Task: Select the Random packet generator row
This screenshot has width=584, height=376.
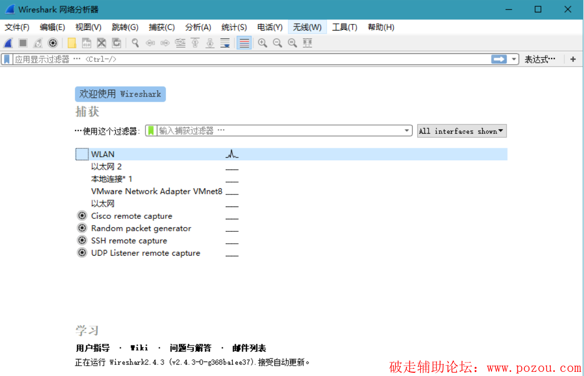Action: coord(291,228)
